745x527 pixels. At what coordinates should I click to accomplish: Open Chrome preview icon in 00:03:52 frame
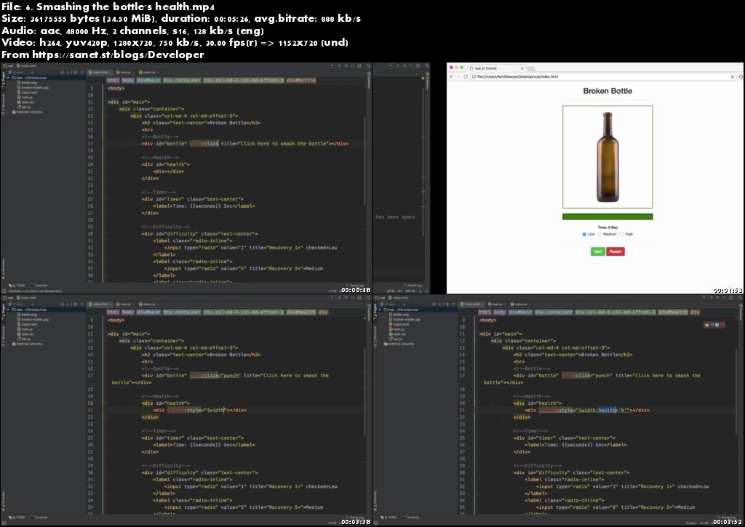coord(707,325)
